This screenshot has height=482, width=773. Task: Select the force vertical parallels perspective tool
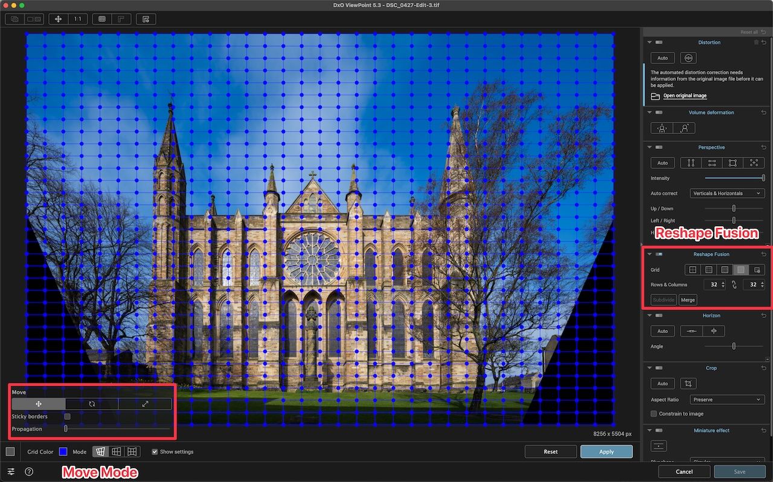click(x=691, y=163)
